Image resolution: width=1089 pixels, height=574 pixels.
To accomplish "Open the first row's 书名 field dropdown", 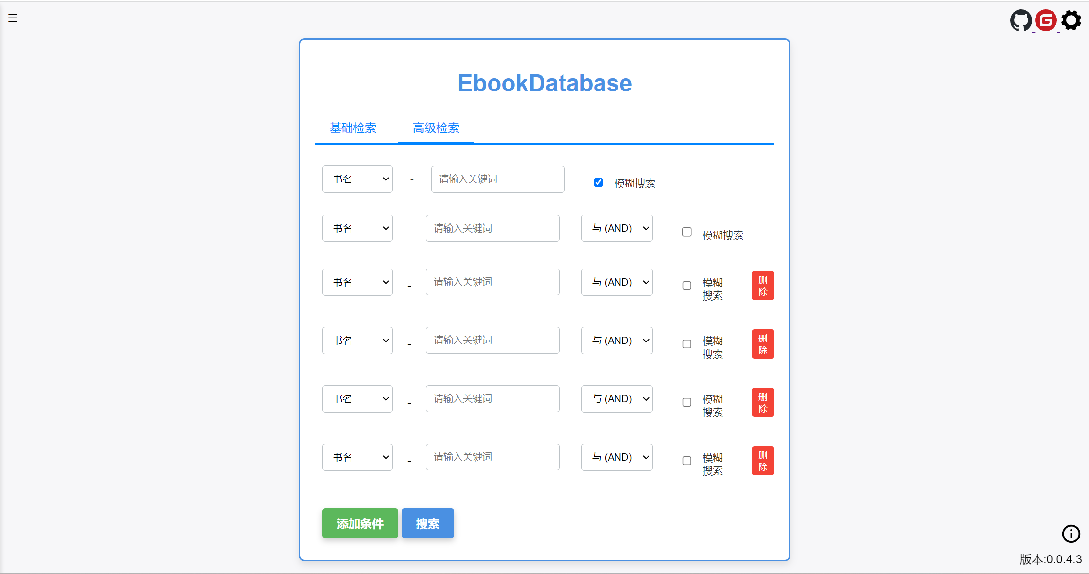I will (357, 179).
